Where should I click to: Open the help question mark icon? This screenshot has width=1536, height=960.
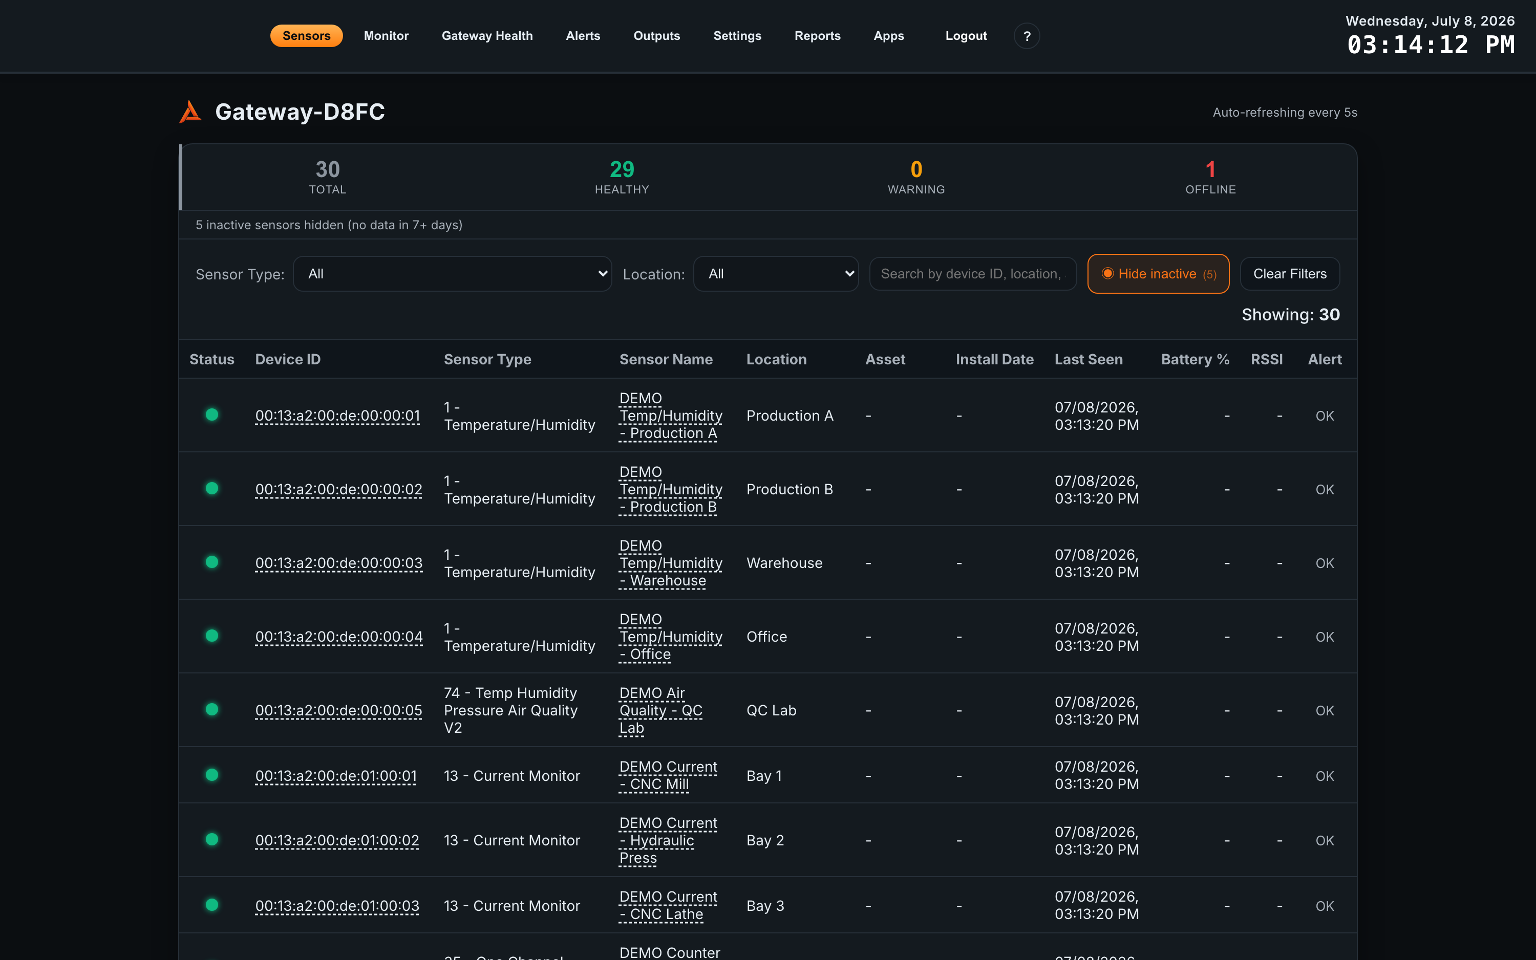pos(1027,36)
